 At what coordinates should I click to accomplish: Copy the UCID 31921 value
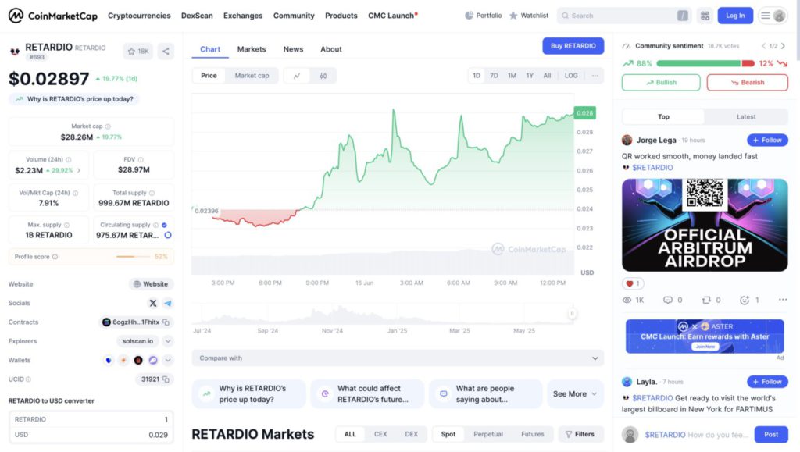[x=166, y=379]
